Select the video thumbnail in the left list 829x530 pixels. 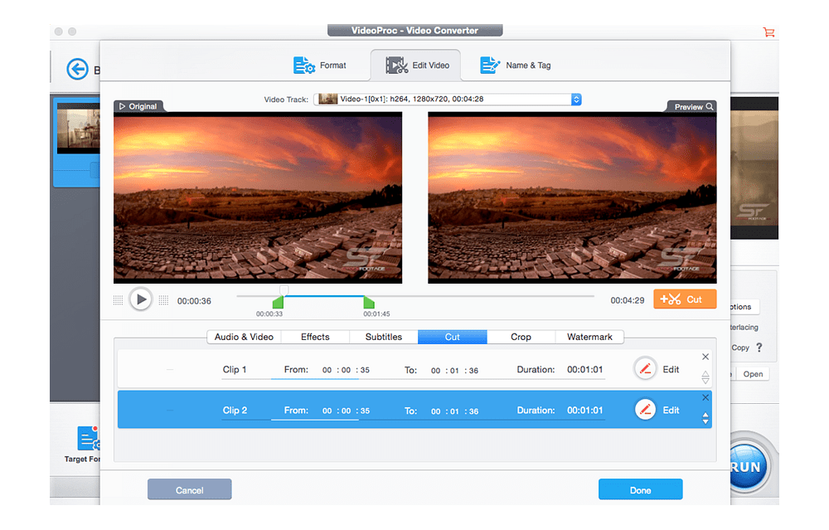78,129
